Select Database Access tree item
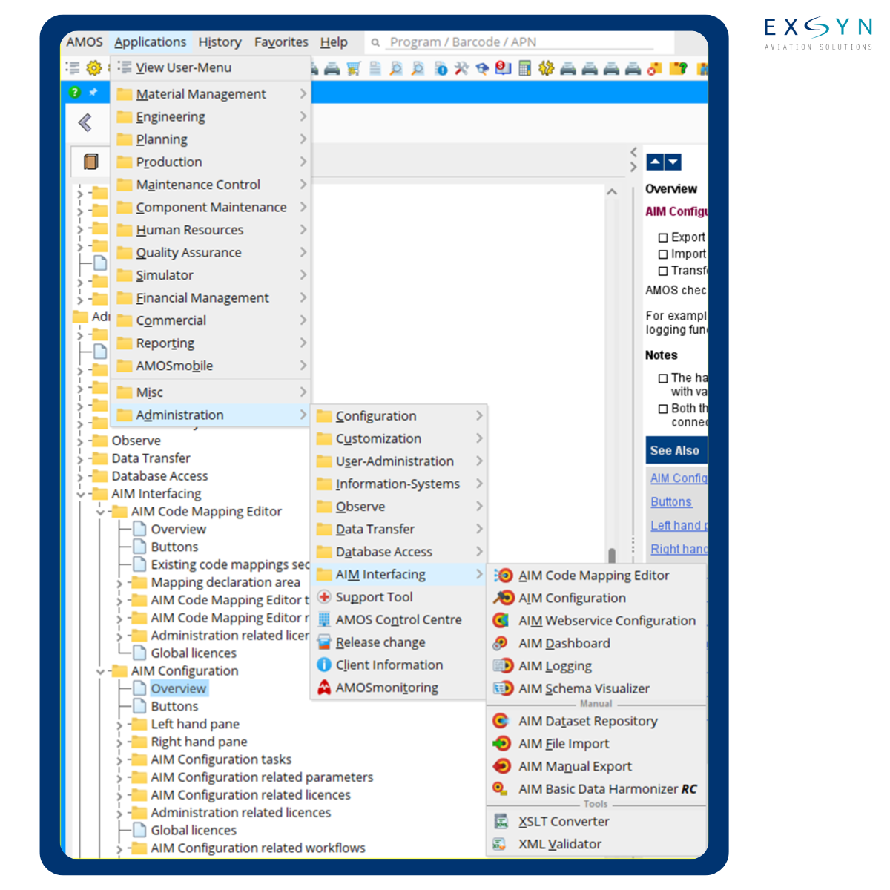890x890 pixels. point(159,476)
